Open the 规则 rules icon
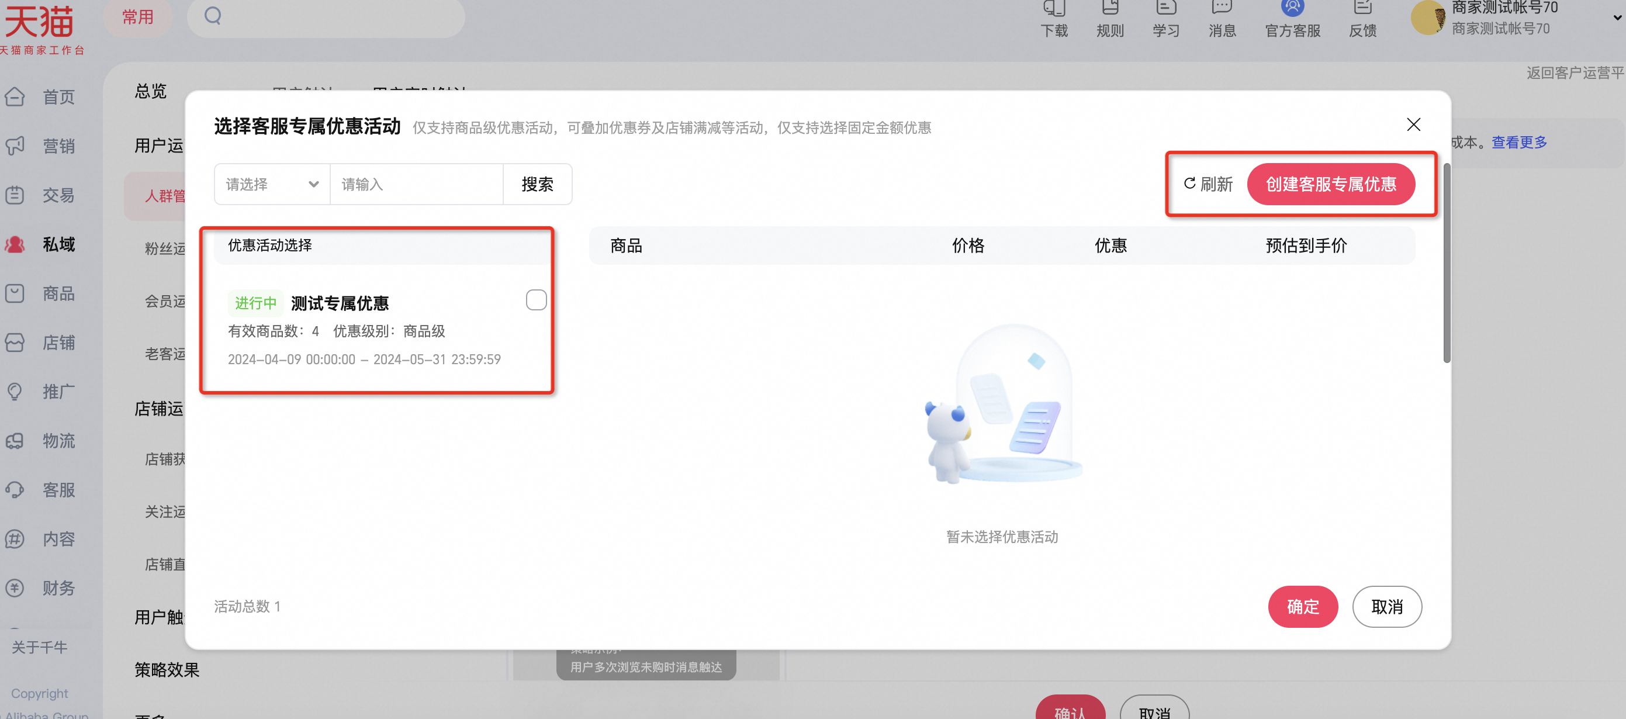1626x719 pixels. 1110,8
